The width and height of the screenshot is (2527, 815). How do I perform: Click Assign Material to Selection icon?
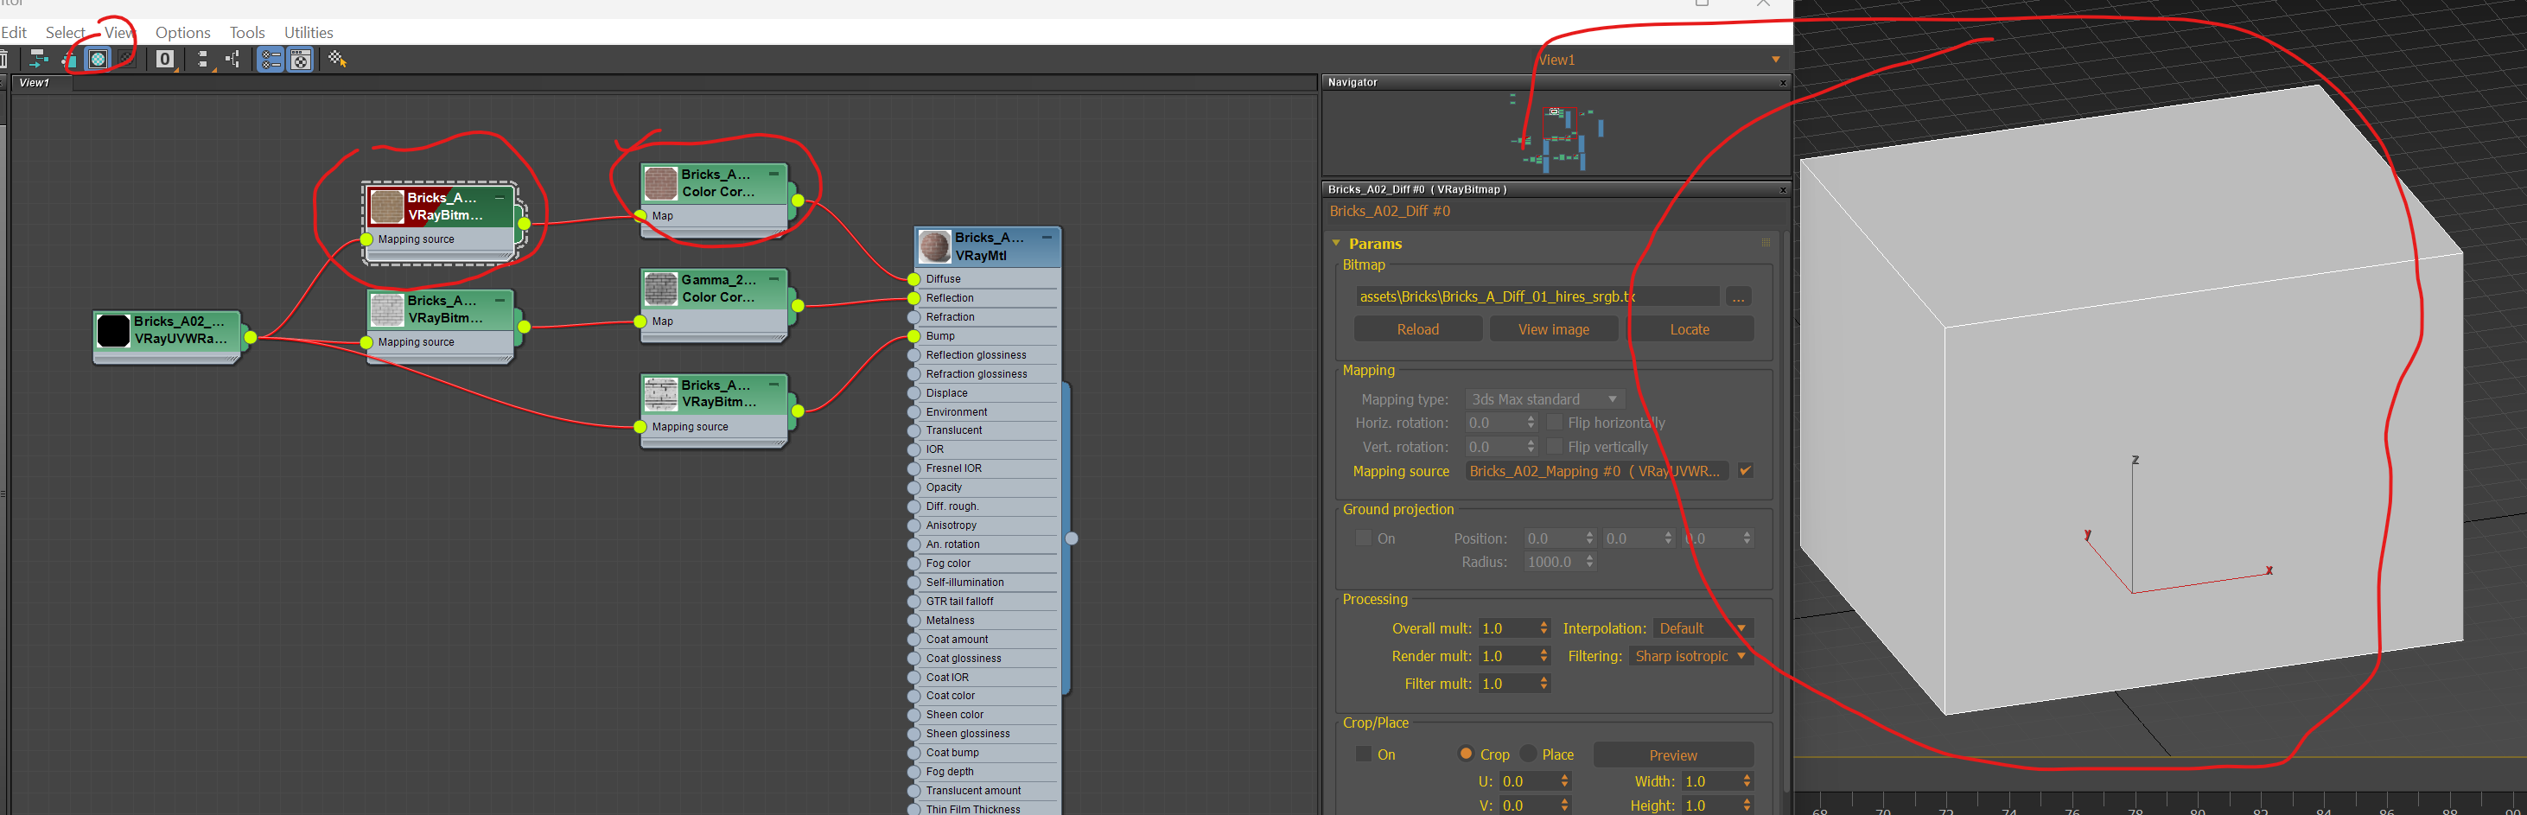[68, 59]
